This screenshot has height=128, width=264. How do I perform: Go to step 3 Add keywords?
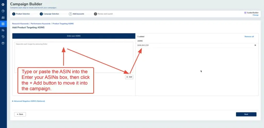(x=76, y=14)
